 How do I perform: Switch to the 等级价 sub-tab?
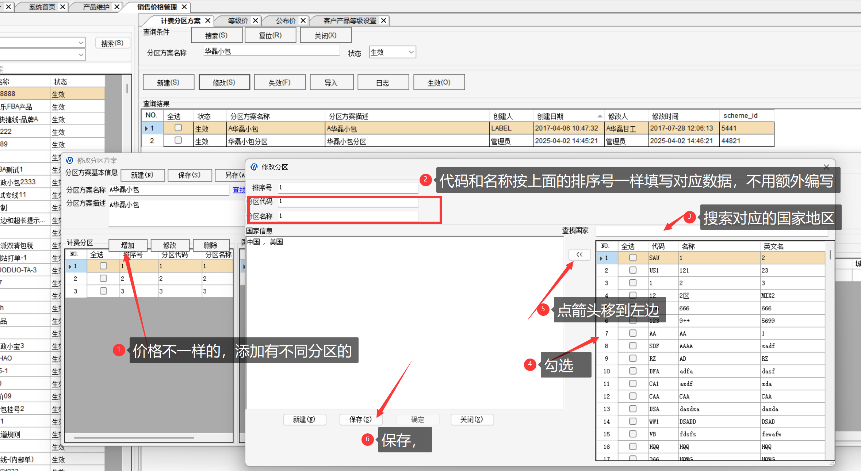point(237,20)
